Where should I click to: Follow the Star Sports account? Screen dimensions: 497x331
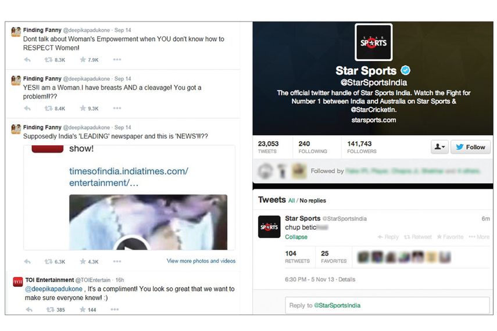click(470, 147)
